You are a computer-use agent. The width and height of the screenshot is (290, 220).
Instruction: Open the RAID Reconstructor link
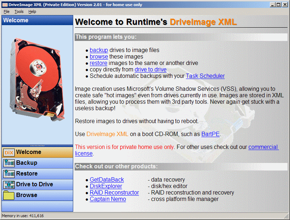click(x=114, y=193)
